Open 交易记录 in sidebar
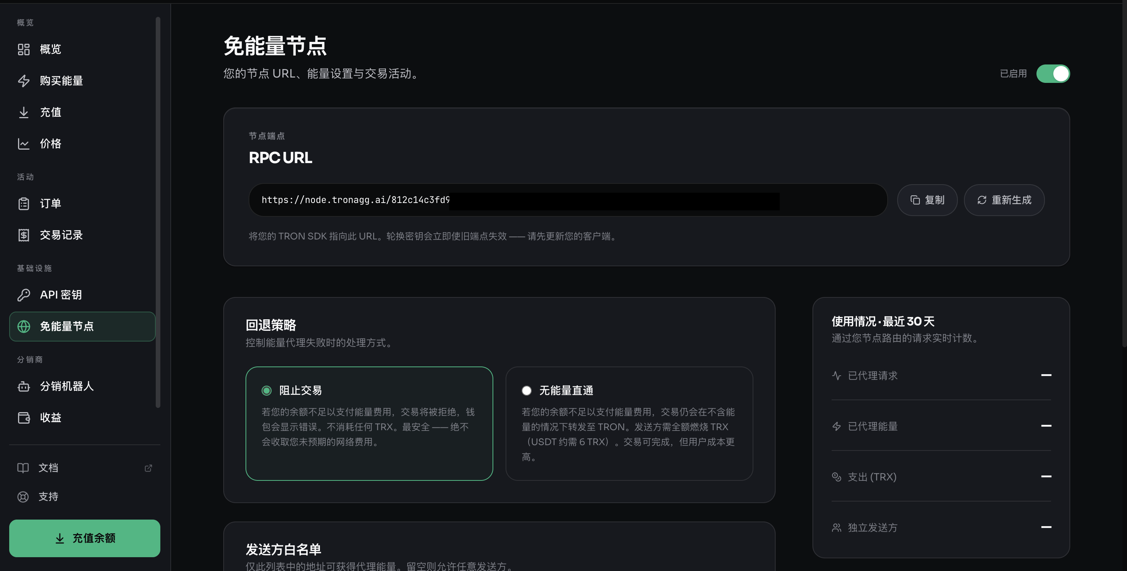 click(82, 235)
